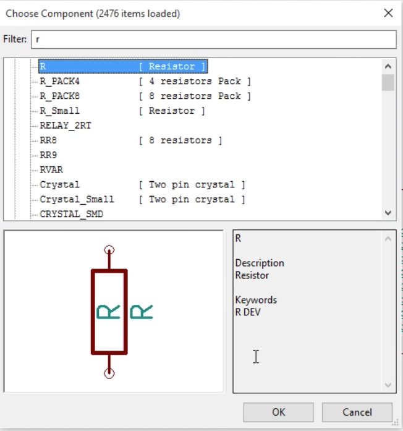The width and height of the screenshot is (403, 431).
Task: Select the CRYSTAL_SMD component
Action: tap(72, 214)
